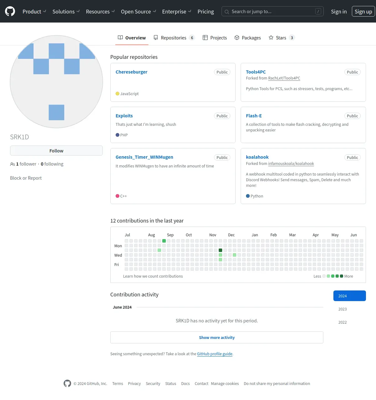Image resolution: width=376 pixels, height=400 pixels.
Task: Click the pink C++ language color dot
Action: click(118, 196)
